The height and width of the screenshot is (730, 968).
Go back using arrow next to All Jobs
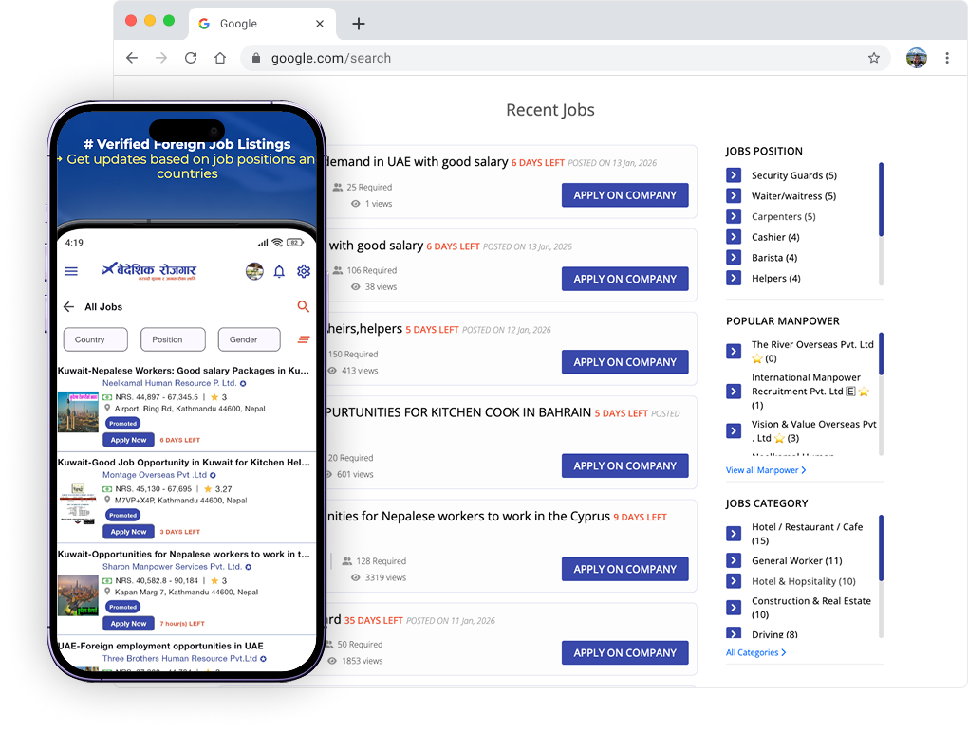click(x=68, y=307)
